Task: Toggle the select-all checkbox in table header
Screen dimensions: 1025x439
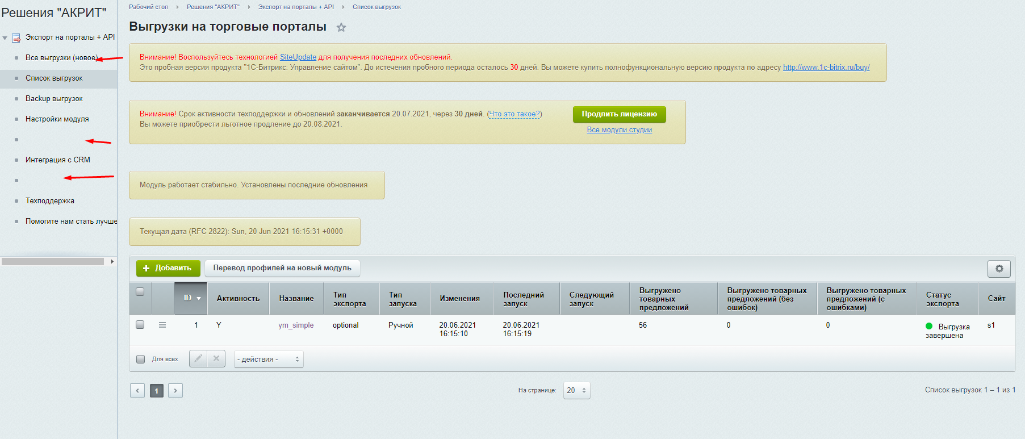Action: tap(140, 292)
